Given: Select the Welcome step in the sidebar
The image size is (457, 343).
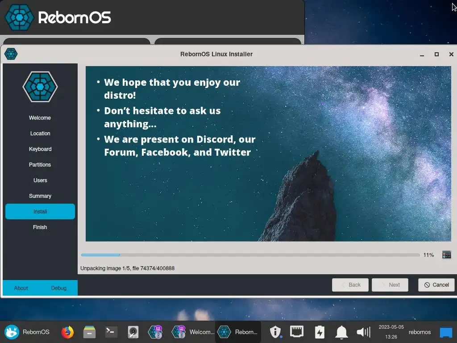Looking at the screenshot, I should pyautogui.click(x=40, y=118).
